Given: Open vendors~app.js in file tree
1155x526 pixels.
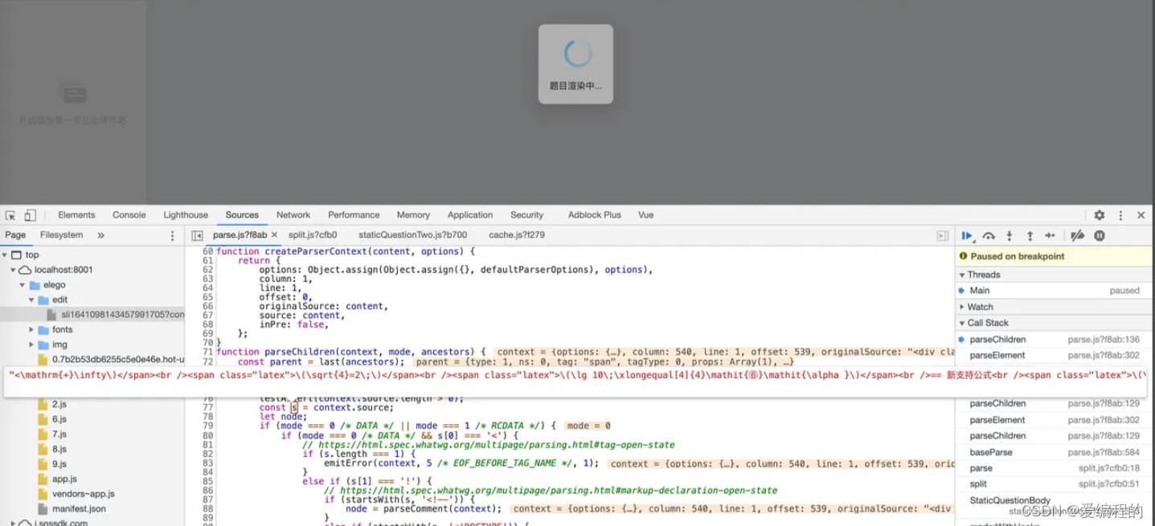Looking at the screenshot, I should tap(83, 494).
